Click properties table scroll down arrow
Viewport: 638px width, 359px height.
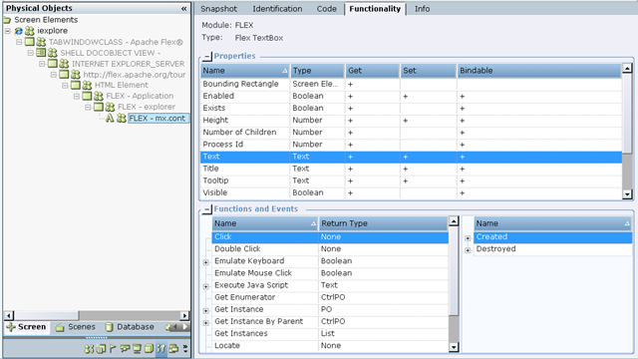click(x=627, y=194)
